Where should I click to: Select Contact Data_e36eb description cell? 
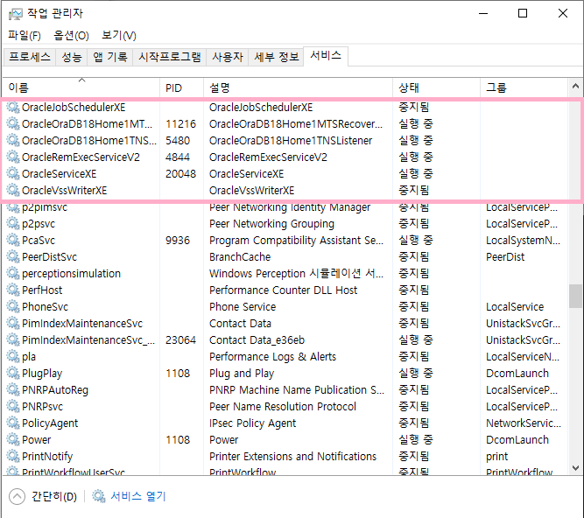257,340
